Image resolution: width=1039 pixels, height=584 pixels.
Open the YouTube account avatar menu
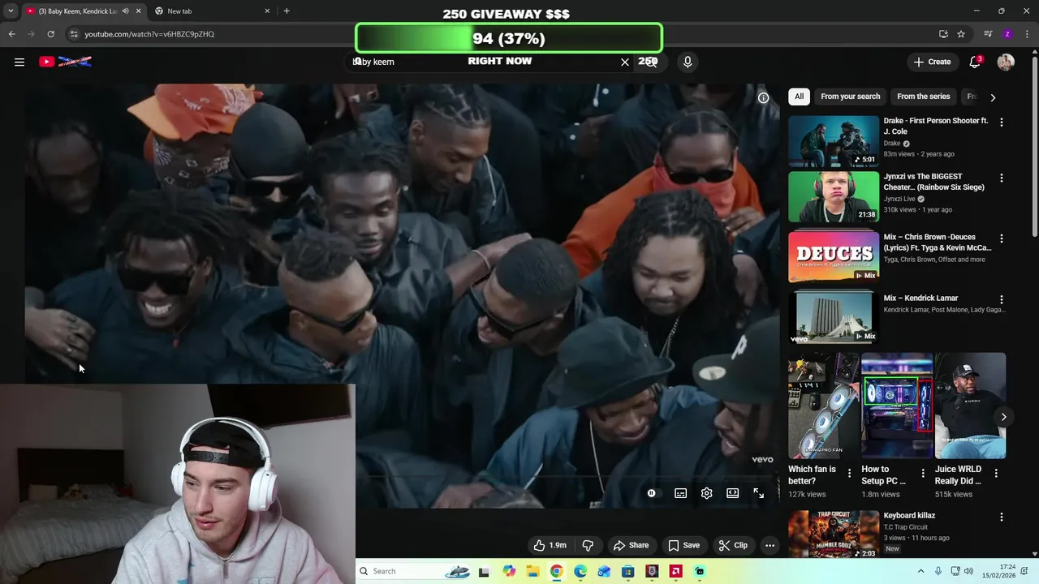click(1006, 62)
